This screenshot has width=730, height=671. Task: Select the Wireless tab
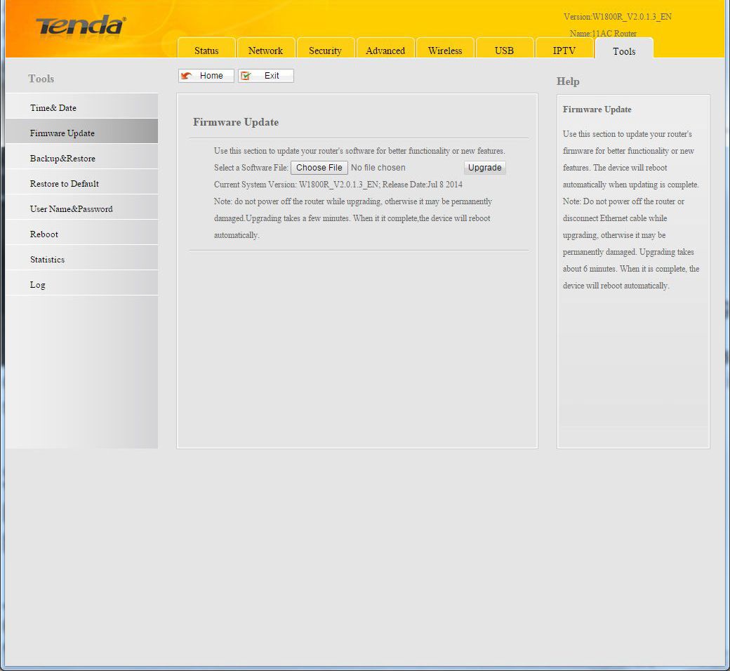(445, 50)
